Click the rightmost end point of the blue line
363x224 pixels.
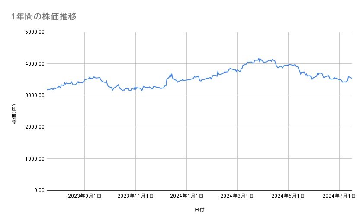click(352, 78)
